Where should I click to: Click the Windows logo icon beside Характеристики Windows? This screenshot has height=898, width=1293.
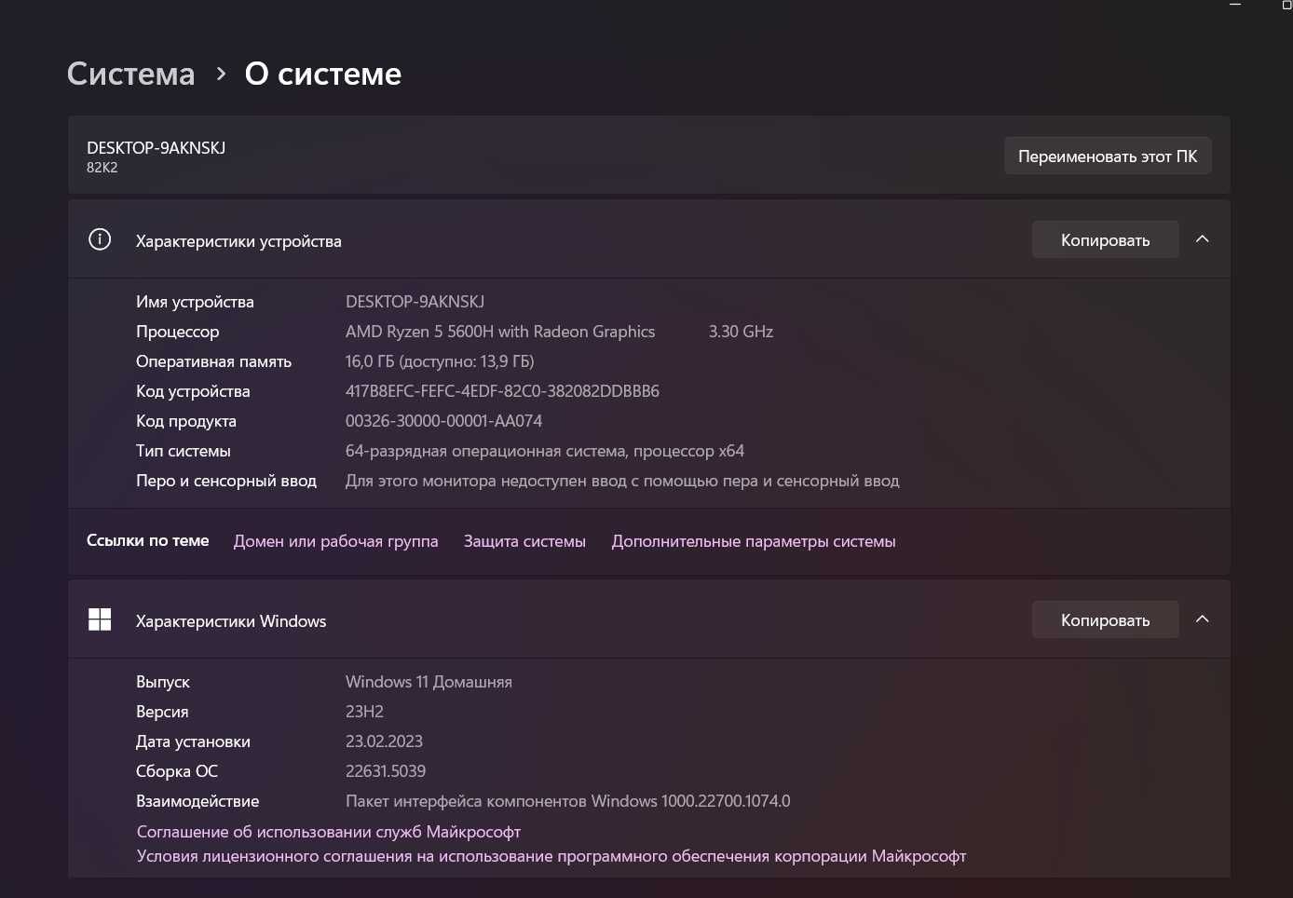(x=100, y=619)
